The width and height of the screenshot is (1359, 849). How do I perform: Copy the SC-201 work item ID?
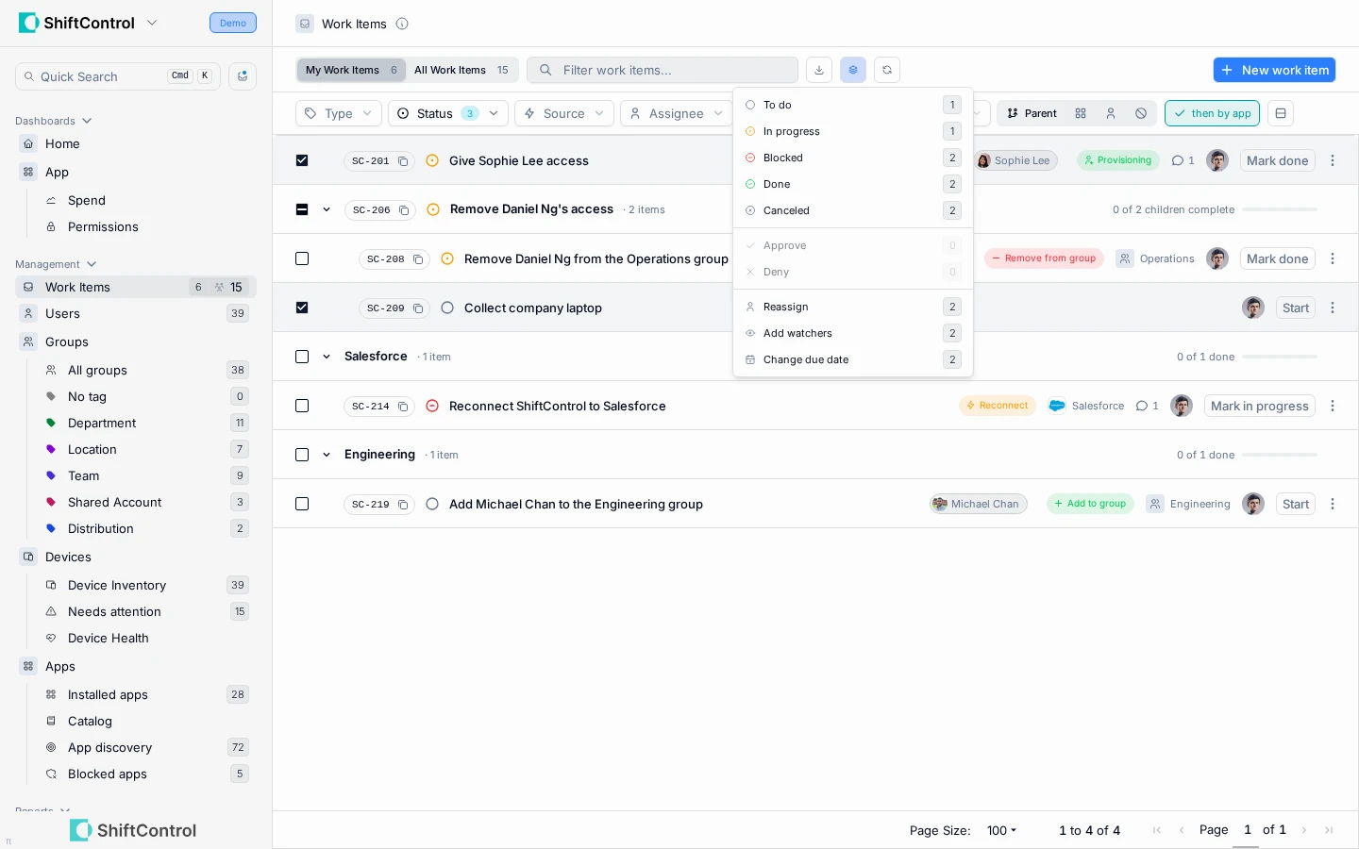click(403, 161)
